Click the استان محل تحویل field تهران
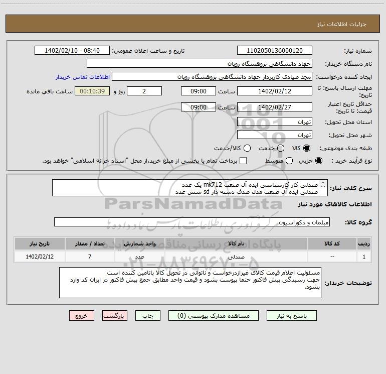386x374 pixels. pyautogui.click(x=275, y=122)
